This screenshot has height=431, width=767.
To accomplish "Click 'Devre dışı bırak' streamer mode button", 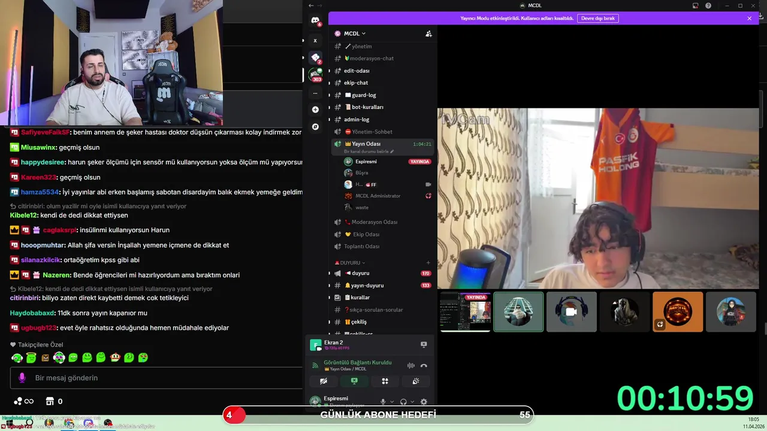I will pos(598,19).
